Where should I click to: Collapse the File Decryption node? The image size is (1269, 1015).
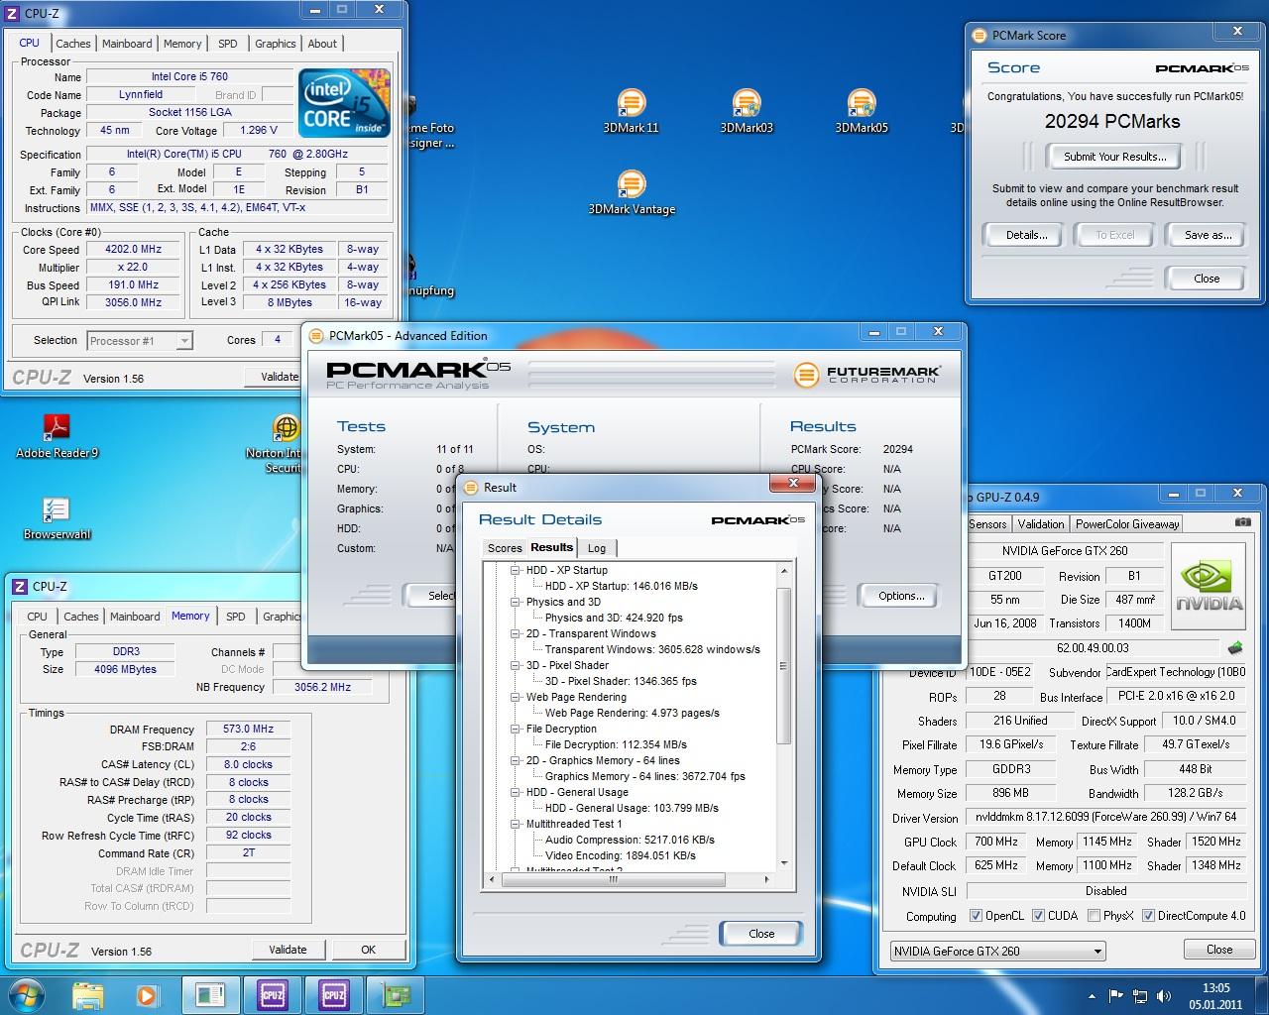click(x=516, y=729)
